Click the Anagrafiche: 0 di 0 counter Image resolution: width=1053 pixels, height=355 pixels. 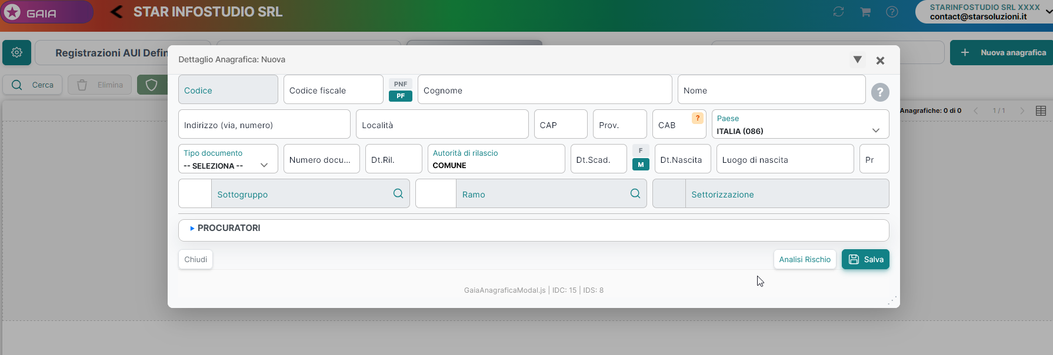(931, 110)
